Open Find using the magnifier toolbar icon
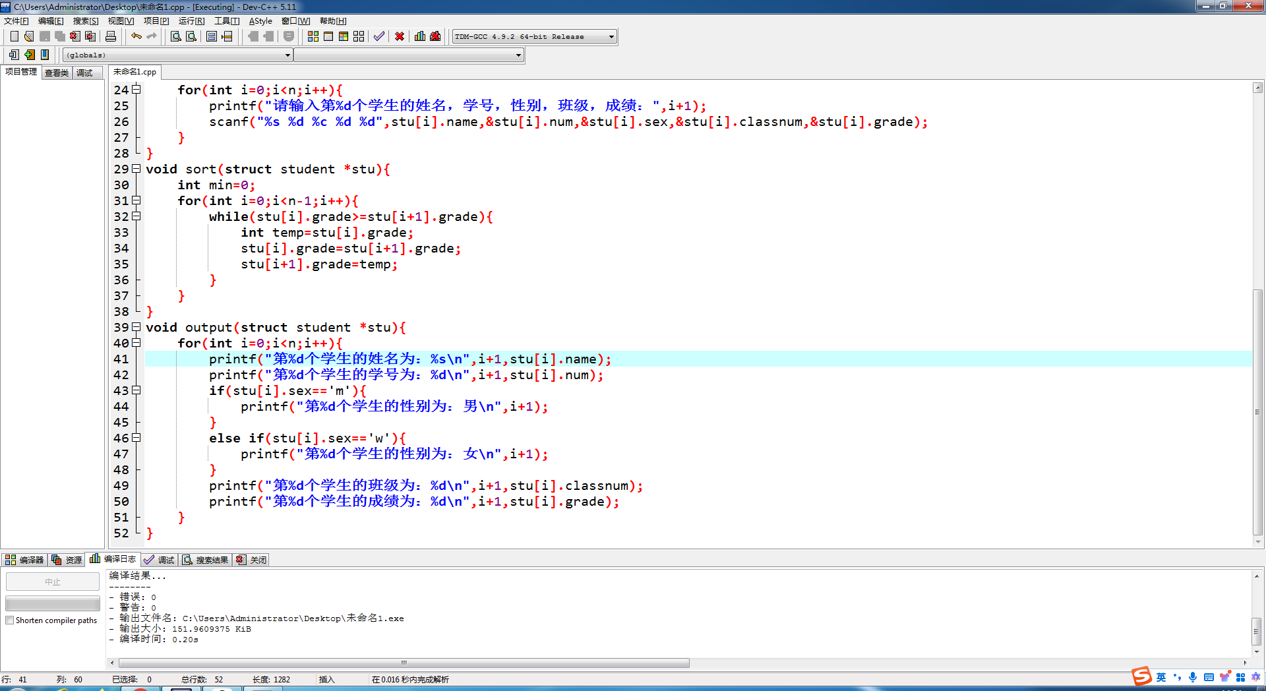1266x691 pixels. pos(176,36)
